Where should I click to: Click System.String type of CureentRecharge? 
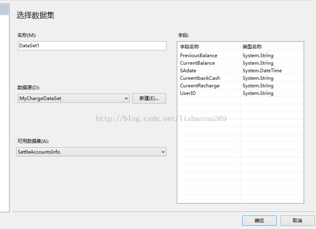coord(258,86)
